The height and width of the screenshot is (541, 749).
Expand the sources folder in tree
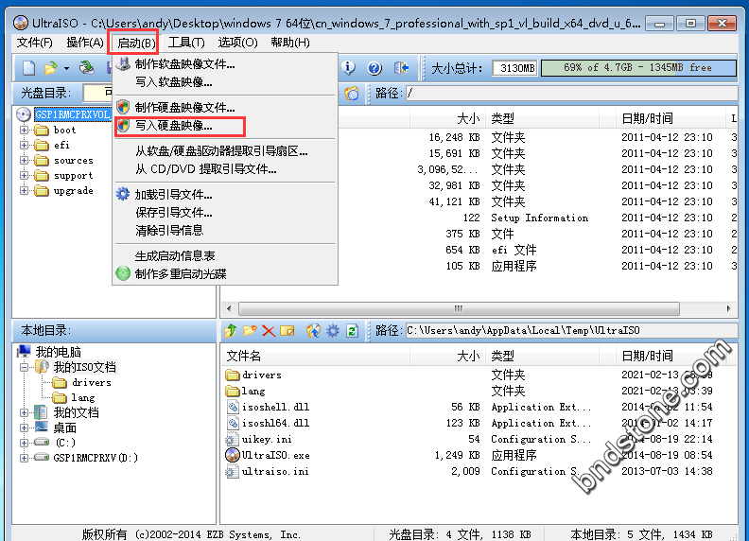pyautogui.click(x=24, y=161)
